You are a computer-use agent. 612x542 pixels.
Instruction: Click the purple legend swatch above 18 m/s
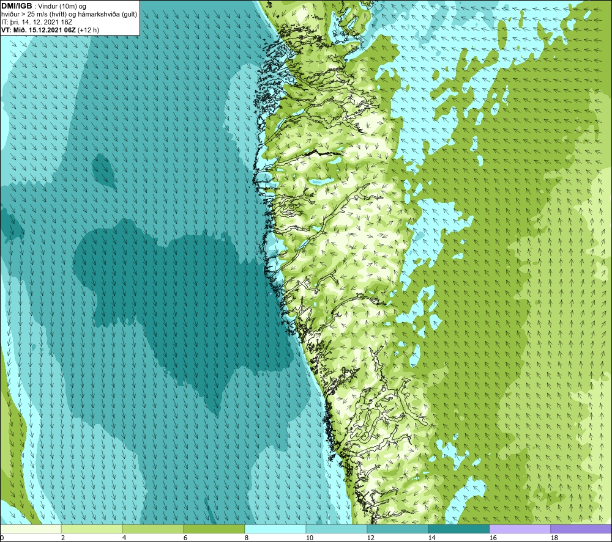581,529
